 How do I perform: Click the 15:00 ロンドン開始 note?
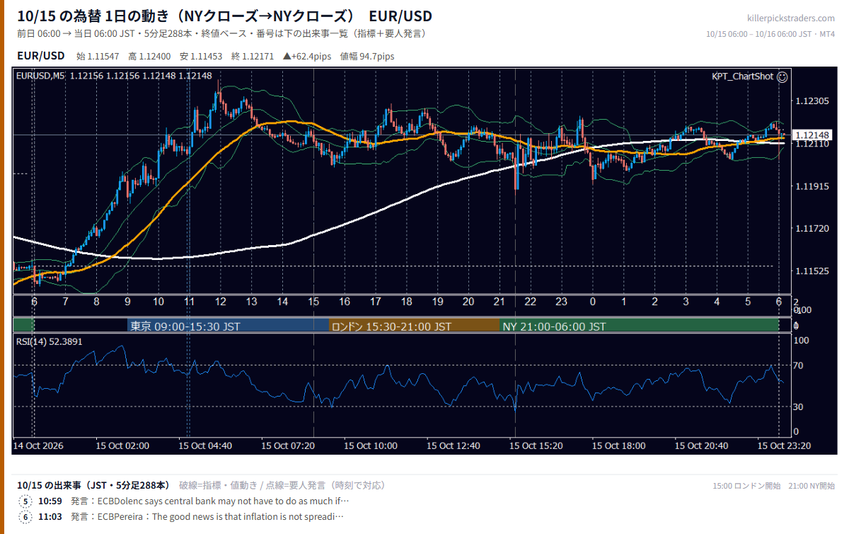tap(746, 486)
